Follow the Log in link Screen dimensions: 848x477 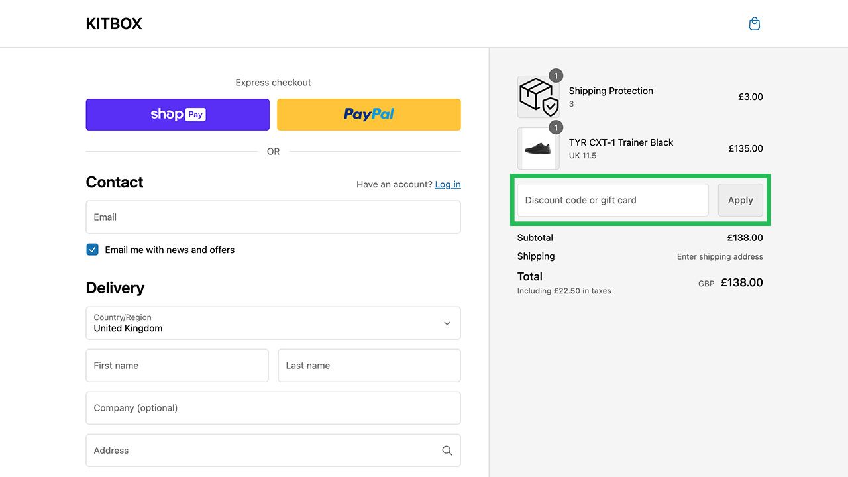click(x=448, y=184)
